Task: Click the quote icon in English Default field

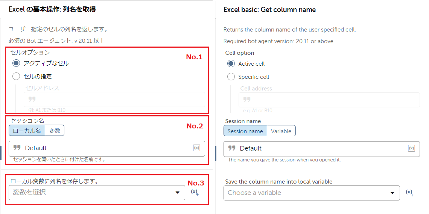Action: pyautogui.click(x=232, y=148)
